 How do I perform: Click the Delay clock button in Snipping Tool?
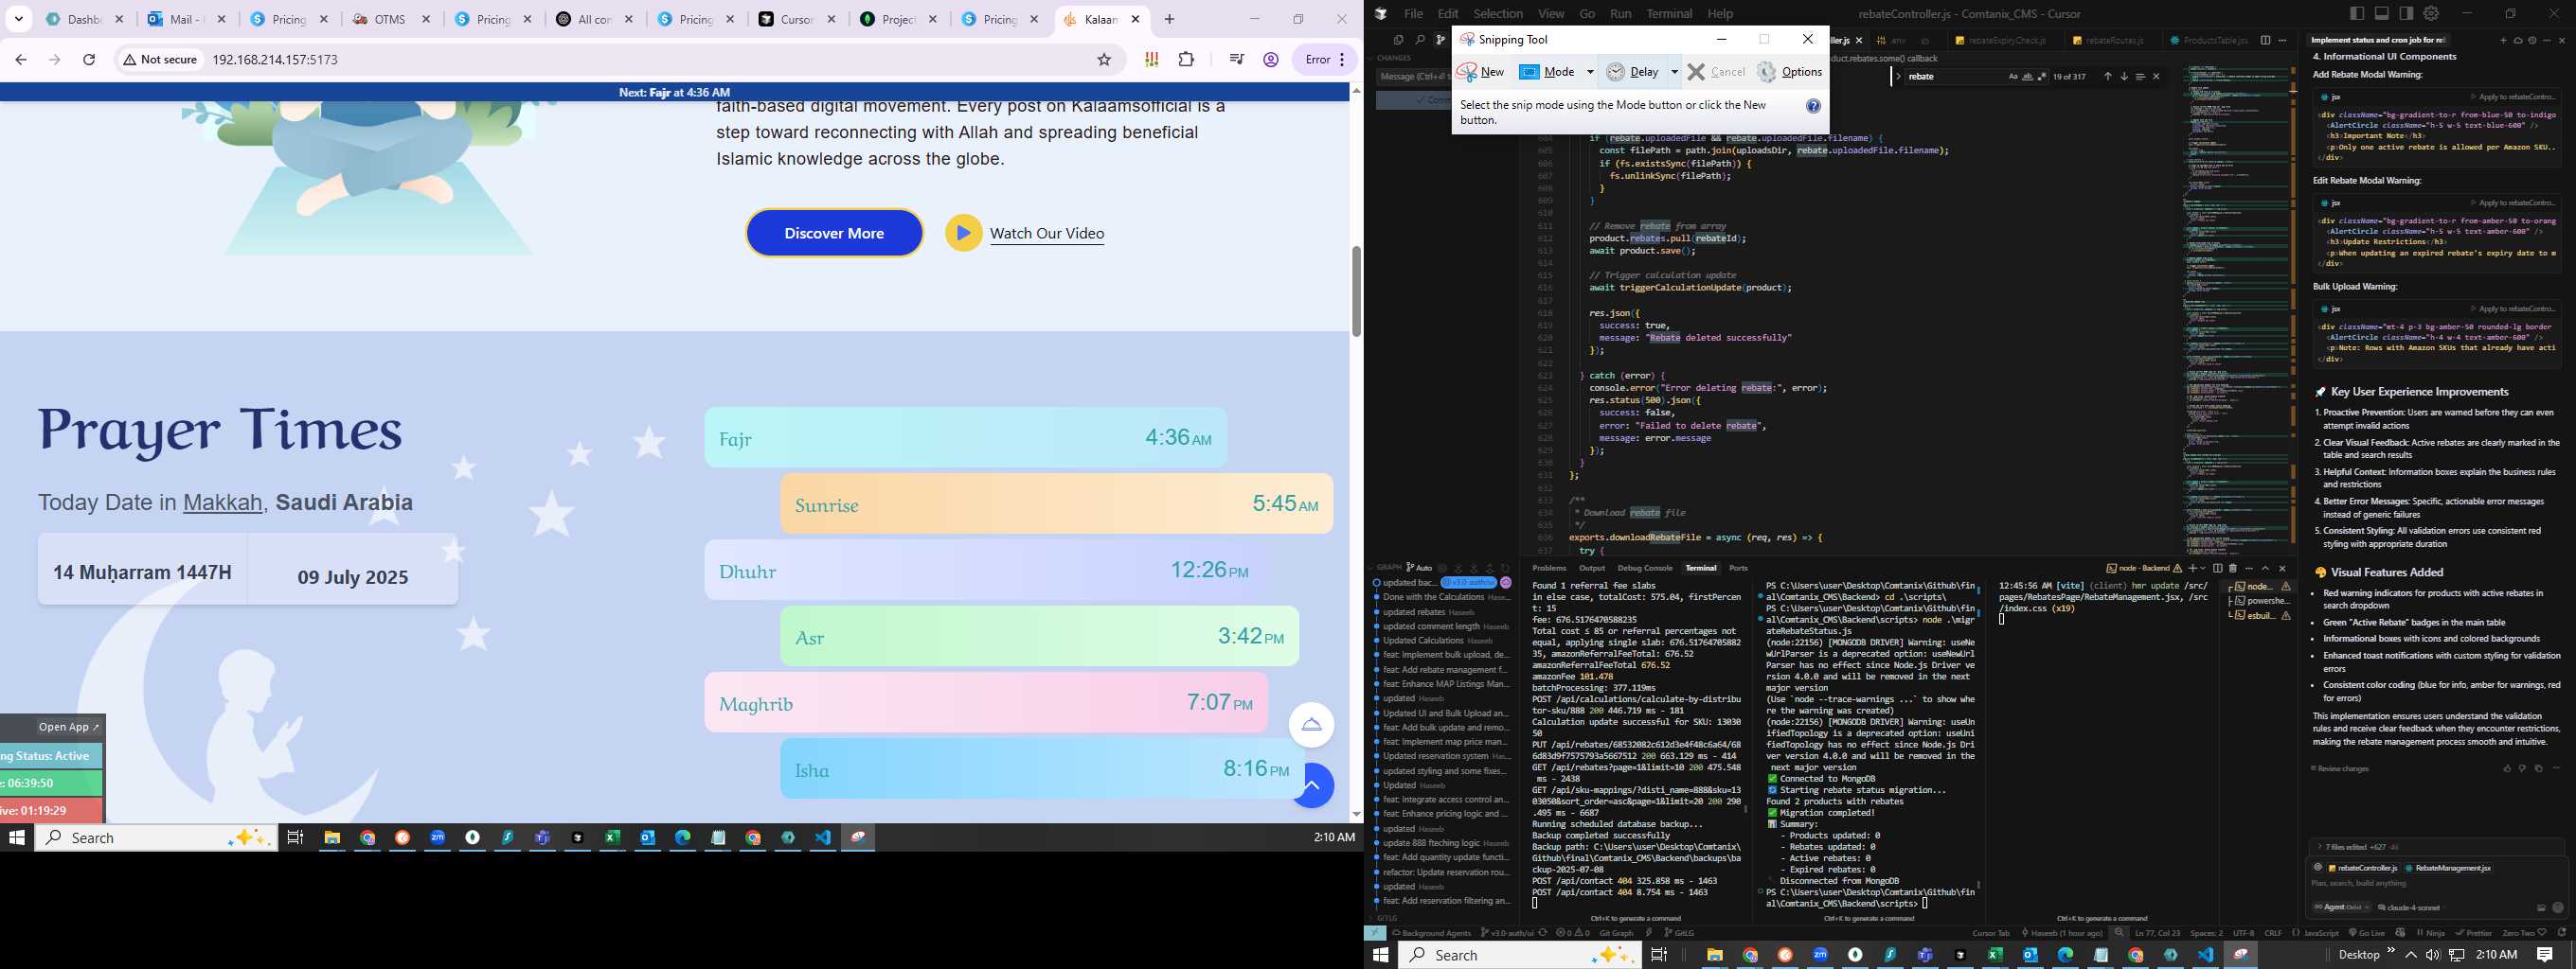1632,72
